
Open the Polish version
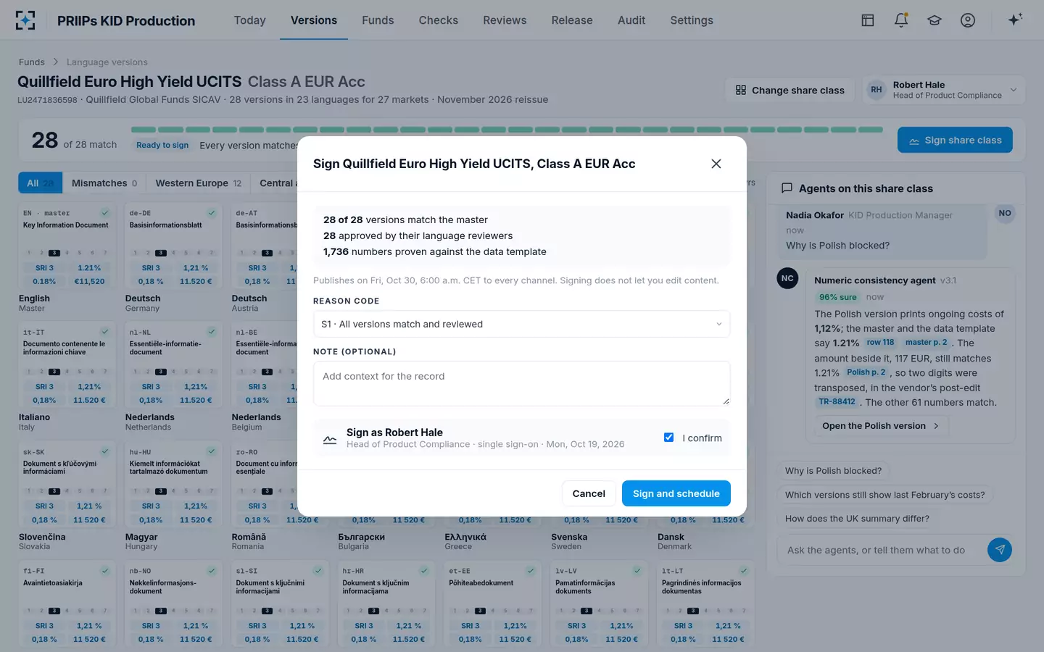[881, 426]
